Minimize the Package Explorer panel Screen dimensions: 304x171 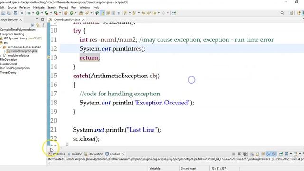pos(37,19)
